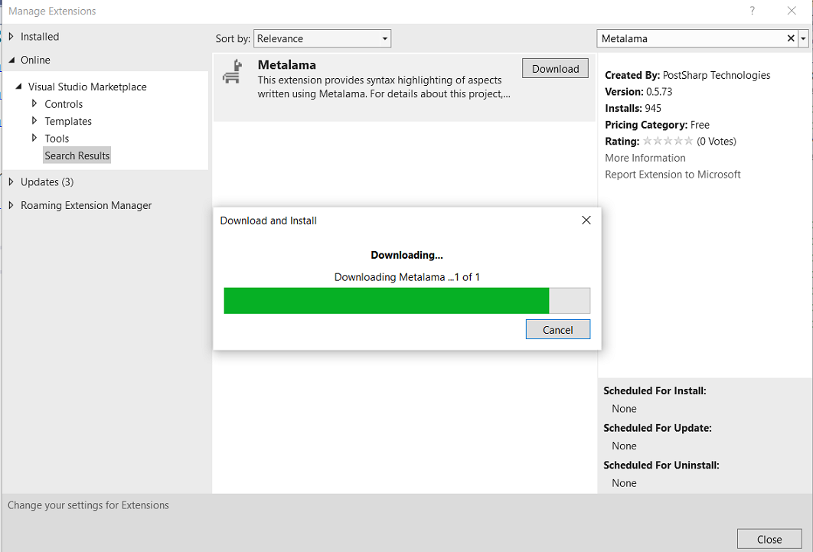Expand the Installed category

click(11, 37)
